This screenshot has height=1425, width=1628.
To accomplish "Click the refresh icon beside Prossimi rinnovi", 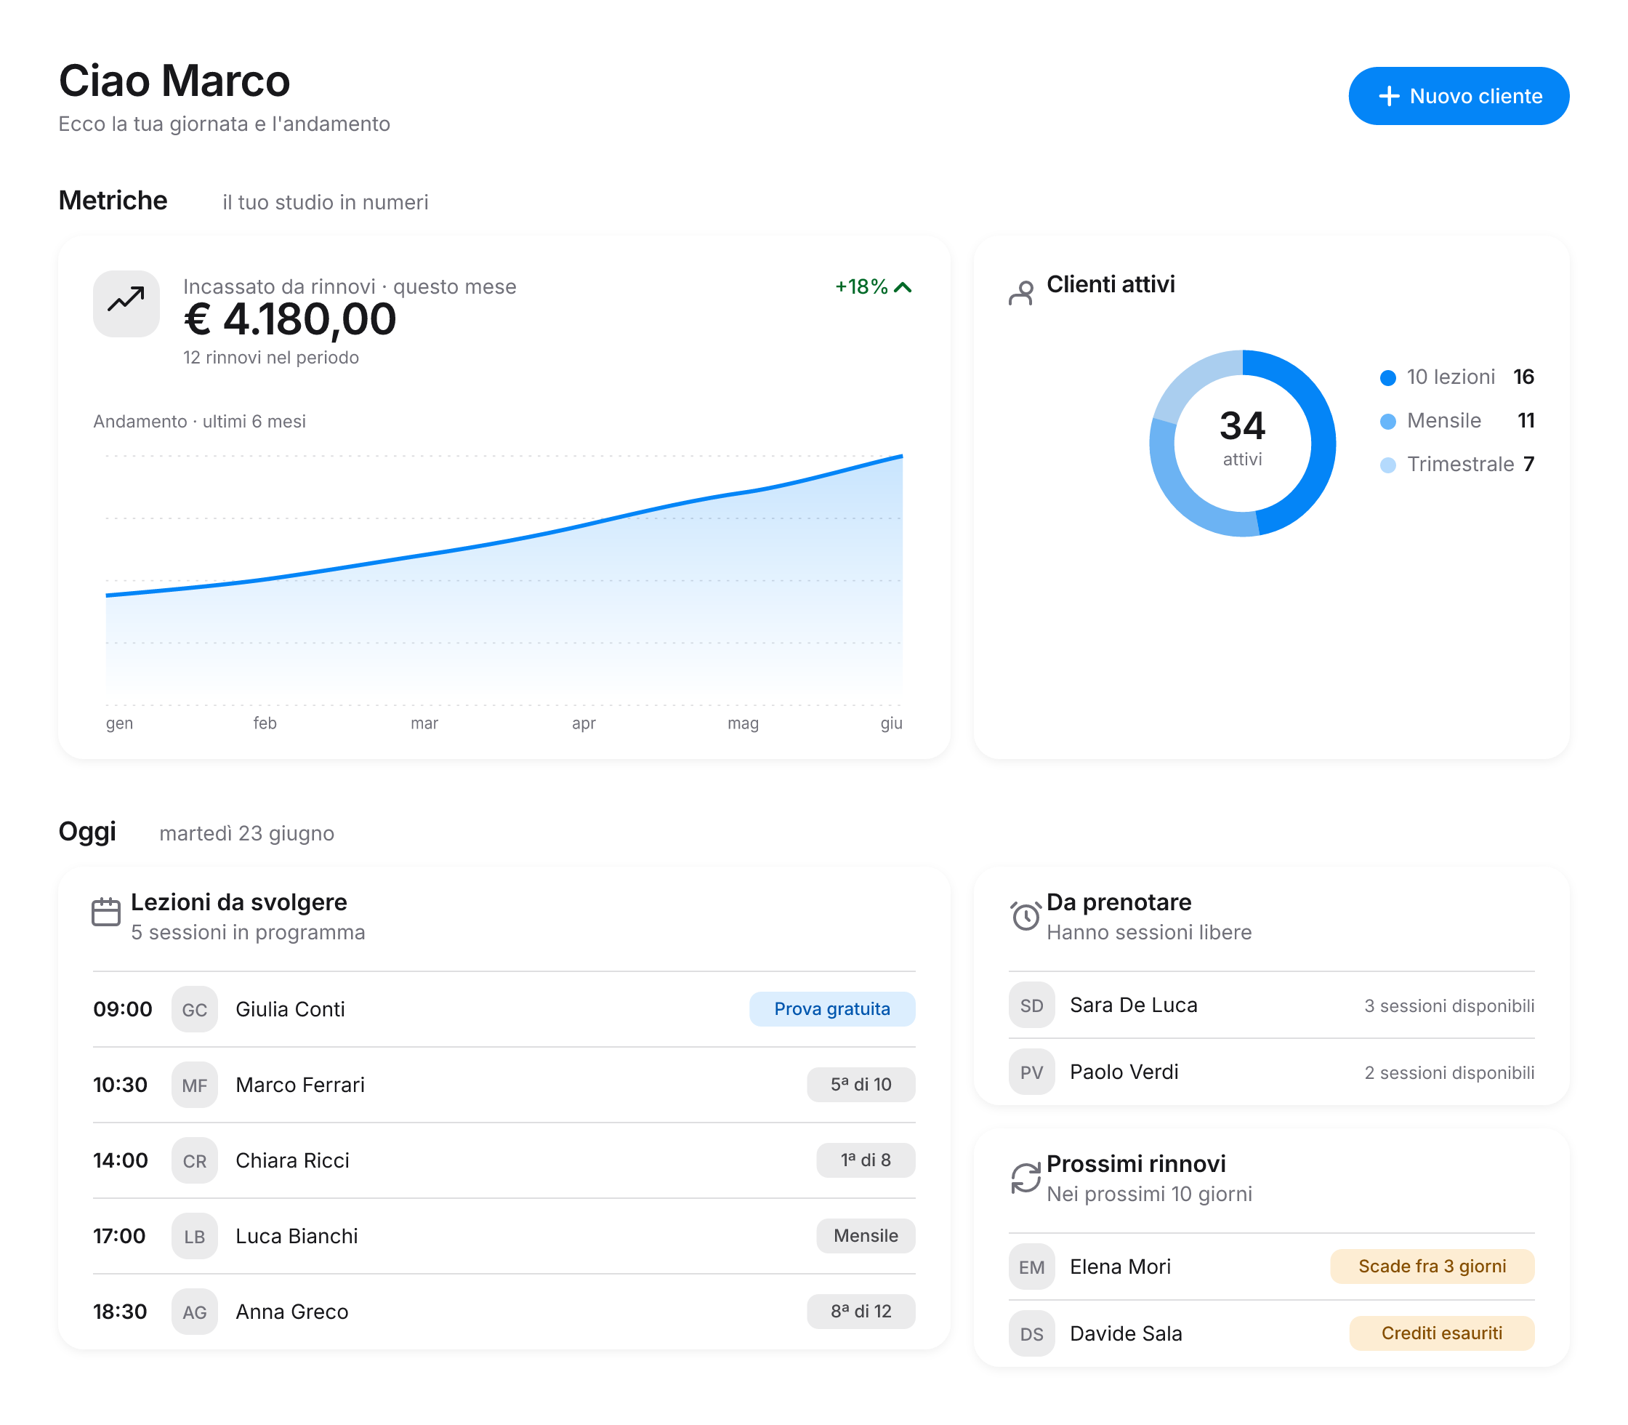I will (x=1025, y=1177).
